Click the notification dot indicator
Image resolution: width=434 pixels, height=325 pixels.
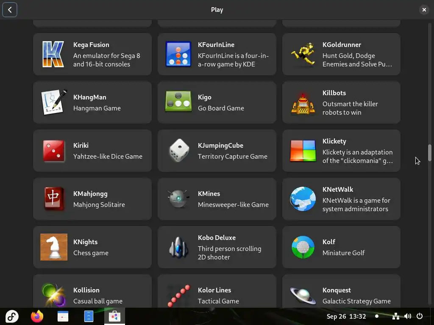click(377, 316)
